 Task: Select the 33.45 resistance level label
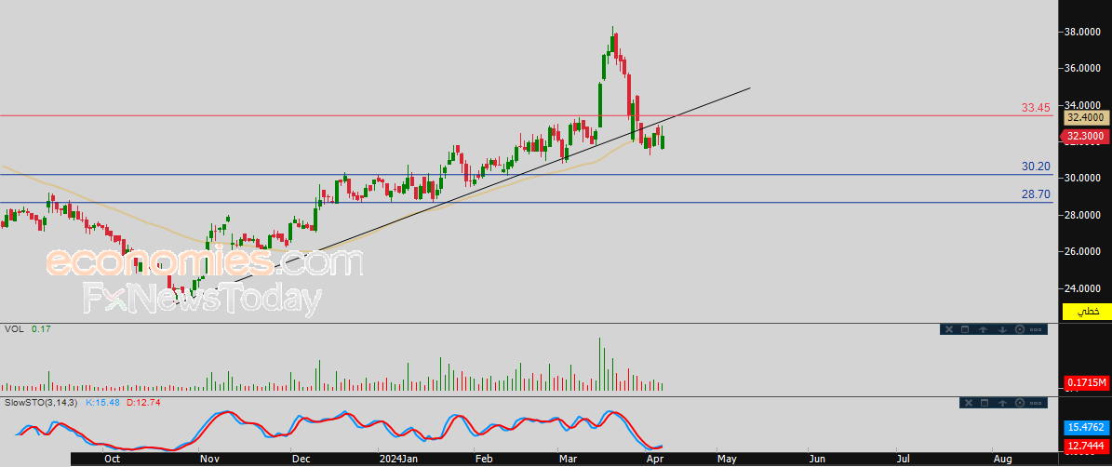pyautogui.click(x=1036, y=108)
